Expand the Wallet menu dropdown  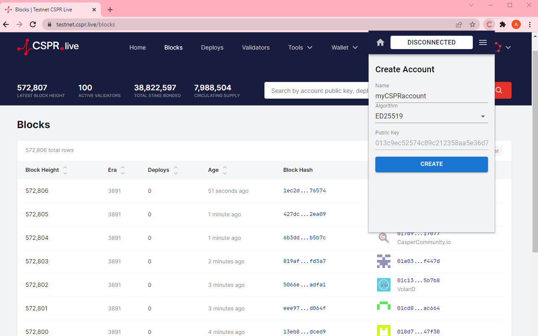click(345, 47)
